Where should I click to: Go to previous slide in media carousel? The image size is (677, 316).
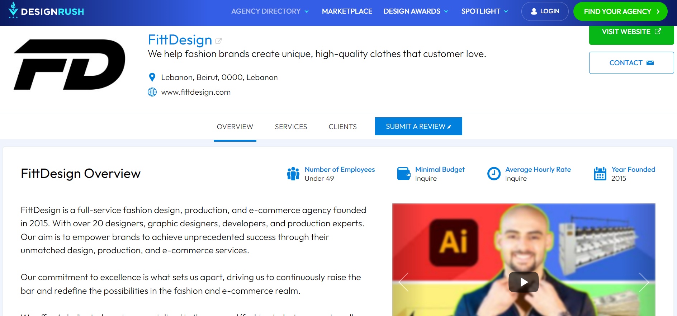tap(404, 282)
